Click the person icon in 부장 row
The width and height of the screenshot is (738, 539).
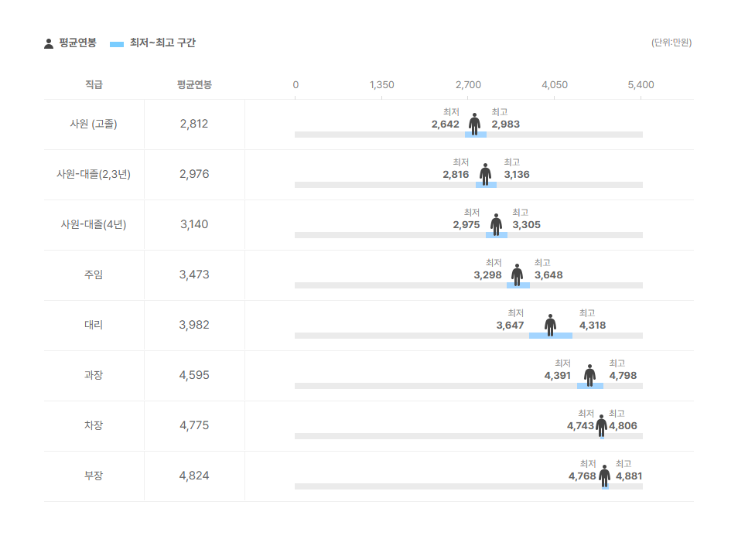point(605,476)
